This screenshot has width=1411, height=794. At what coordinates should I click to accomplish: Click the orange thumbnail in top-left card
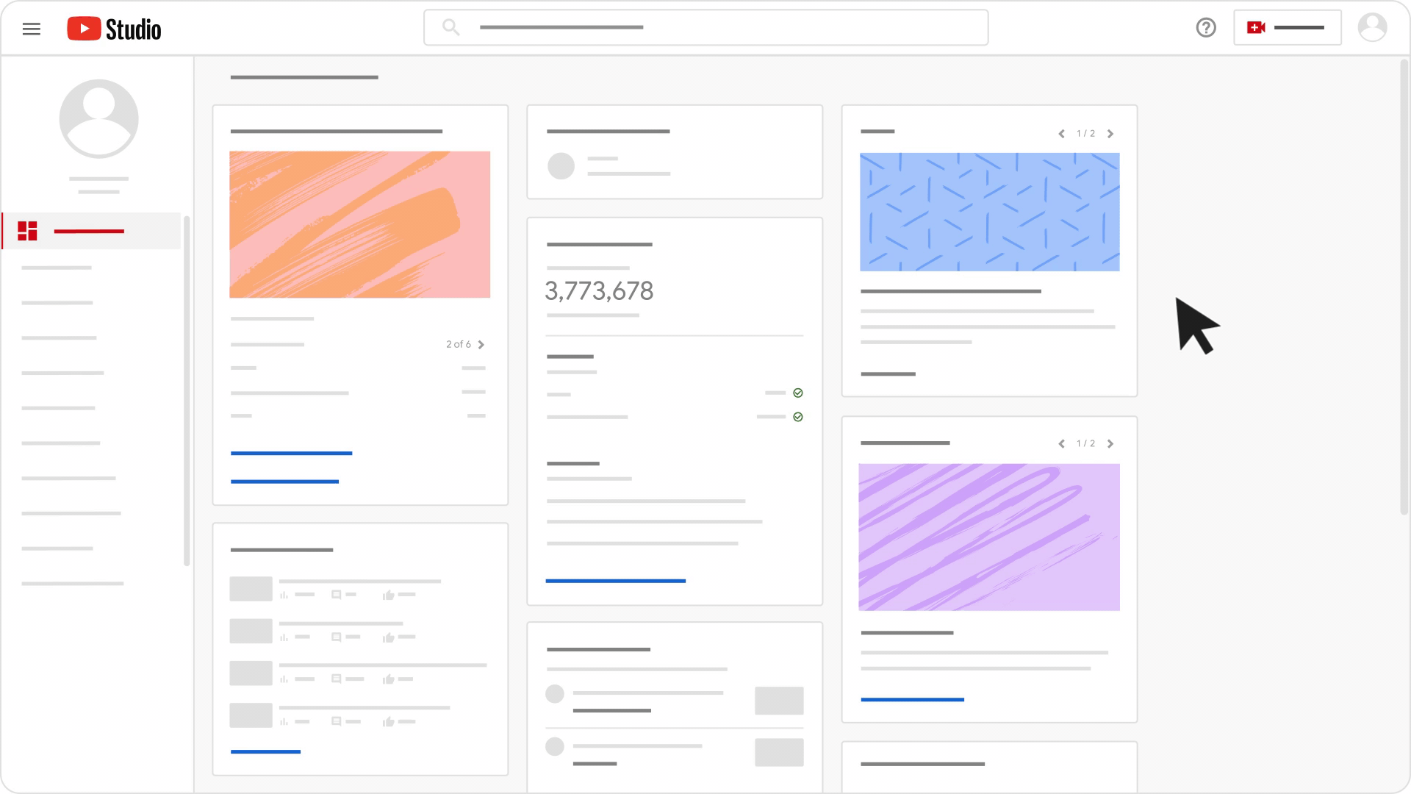(x=359, y=224)
